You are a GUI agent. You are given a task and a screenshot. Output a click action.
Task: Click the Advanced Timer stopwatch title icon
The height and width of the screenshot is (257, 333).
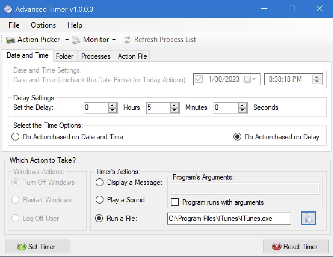pyautogui.click(x=8, y=9)
